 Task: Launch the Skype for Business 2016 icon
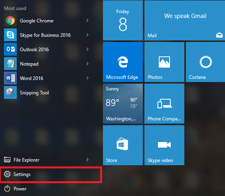pyautogui.click(x=10, y=35)
